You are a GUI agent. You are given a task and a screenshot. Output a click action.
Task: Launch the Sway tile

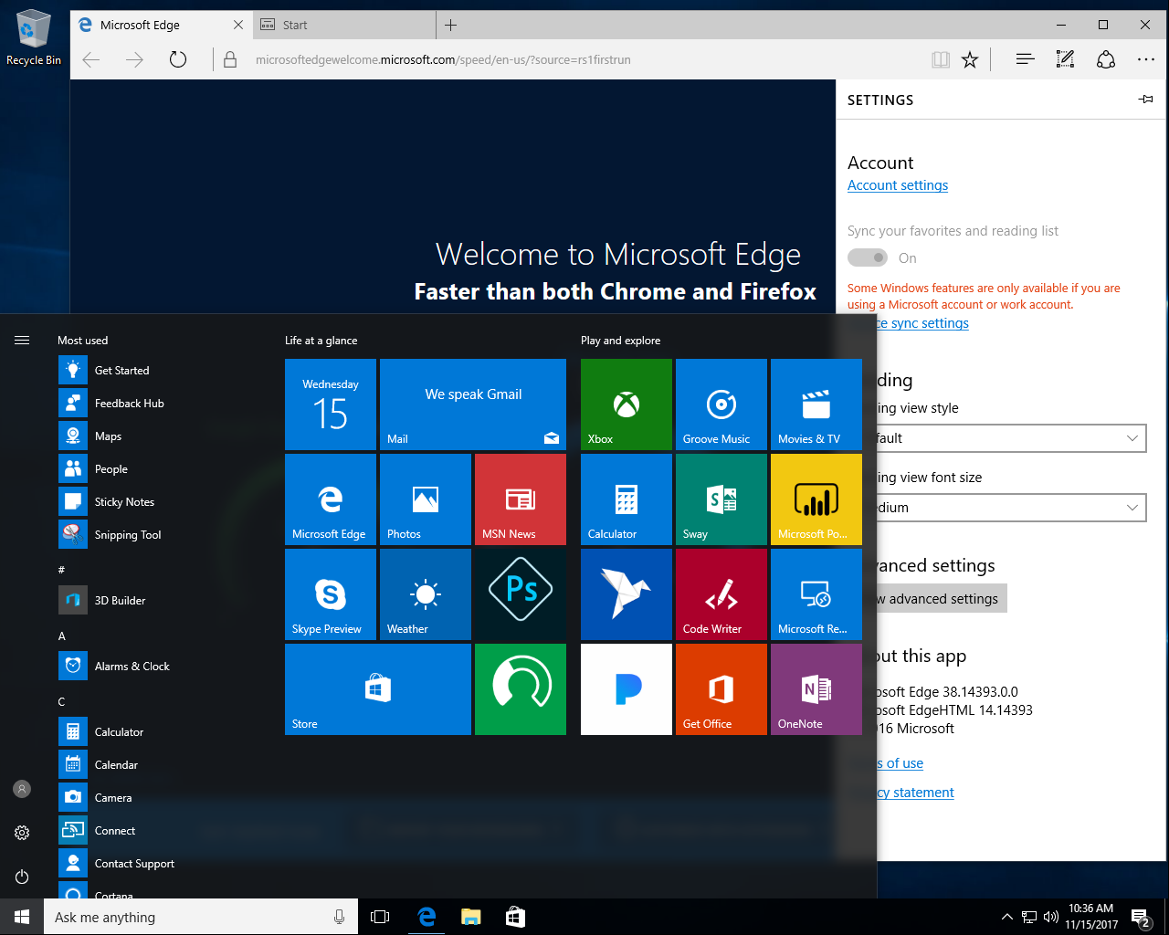coord(721,499)
